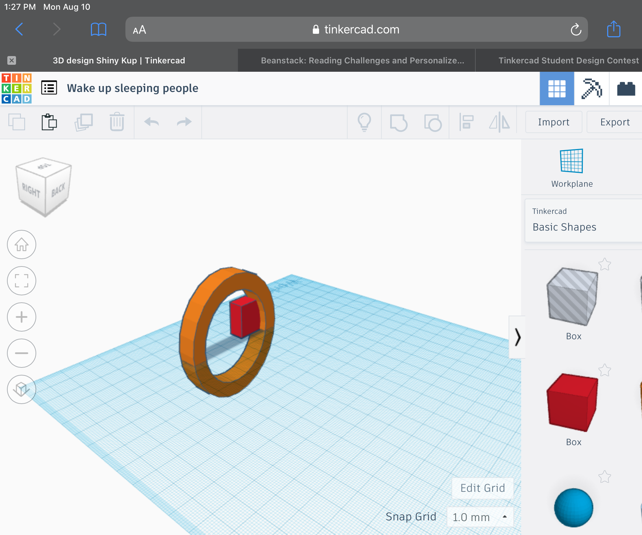Click the view cube BACK face
The height and width of the screenshot is (535, 642).
(x=58, y=190)
